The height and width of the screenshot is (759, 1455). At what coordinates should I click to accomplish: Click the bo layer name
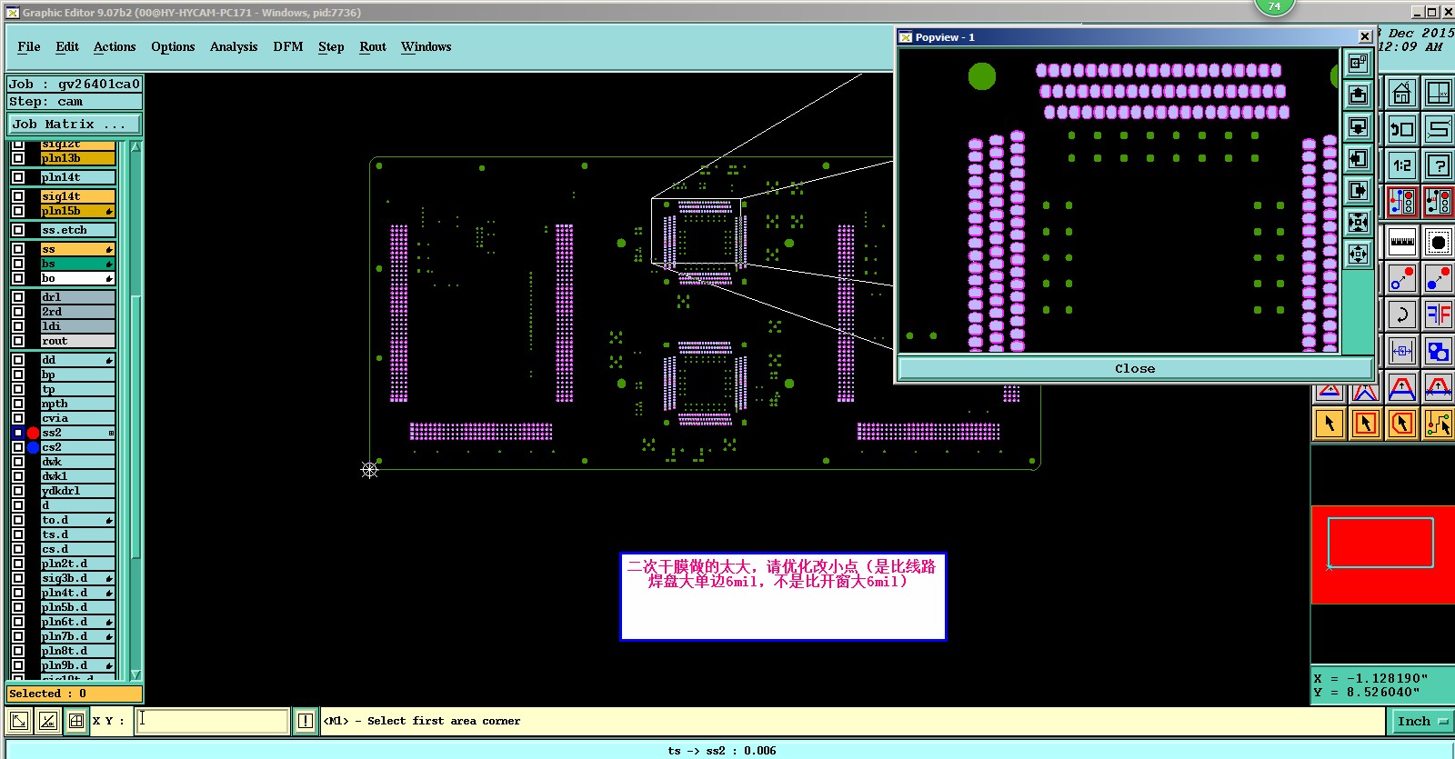[x=78, y=278]
